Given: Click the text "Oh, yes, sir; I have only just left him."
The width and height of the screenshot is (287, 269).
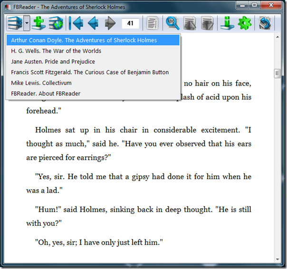Looking at the screenshot, I should [x=99, y=242].
